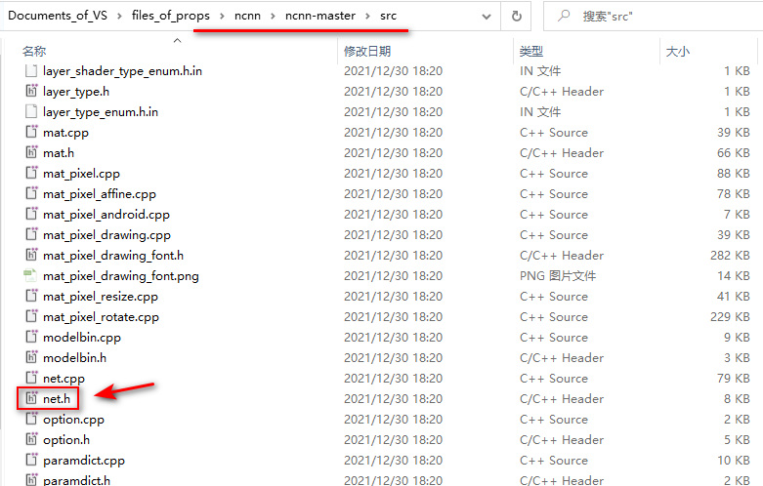Select the file net.h
The height and width of the screenshot is (486, 763).
tap(57, 398)
